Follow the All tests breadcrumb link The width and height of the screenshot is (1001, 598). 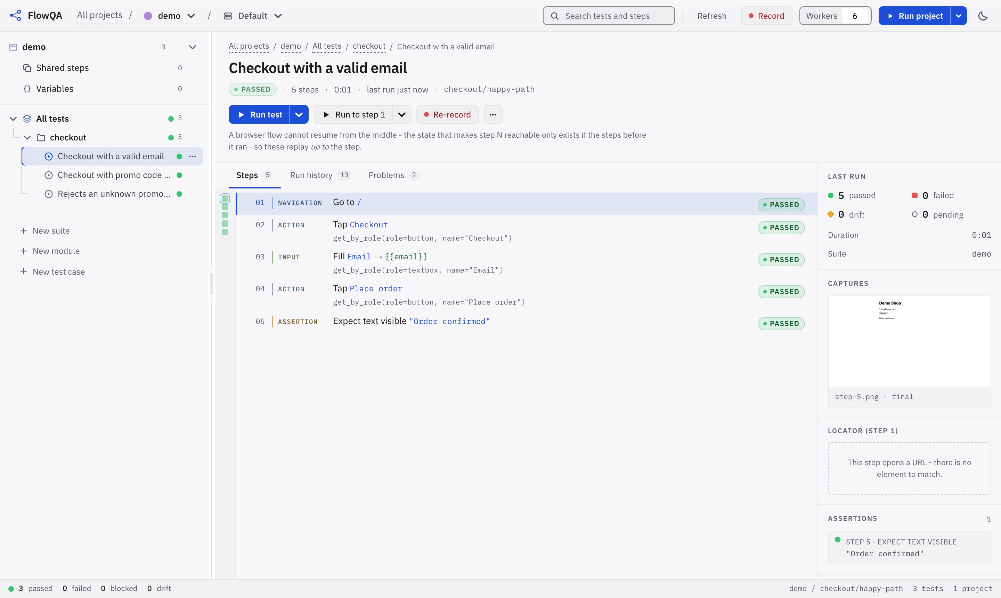tap(327, 46)
